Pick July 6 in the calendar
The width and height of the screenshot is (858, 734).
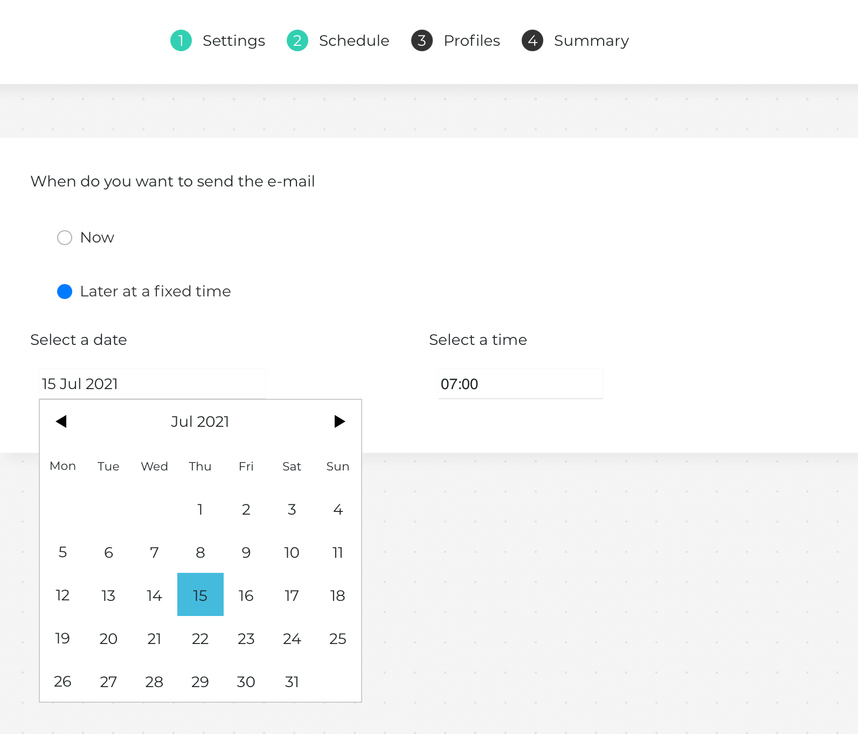pyautogui.click(x=108, y=552)
